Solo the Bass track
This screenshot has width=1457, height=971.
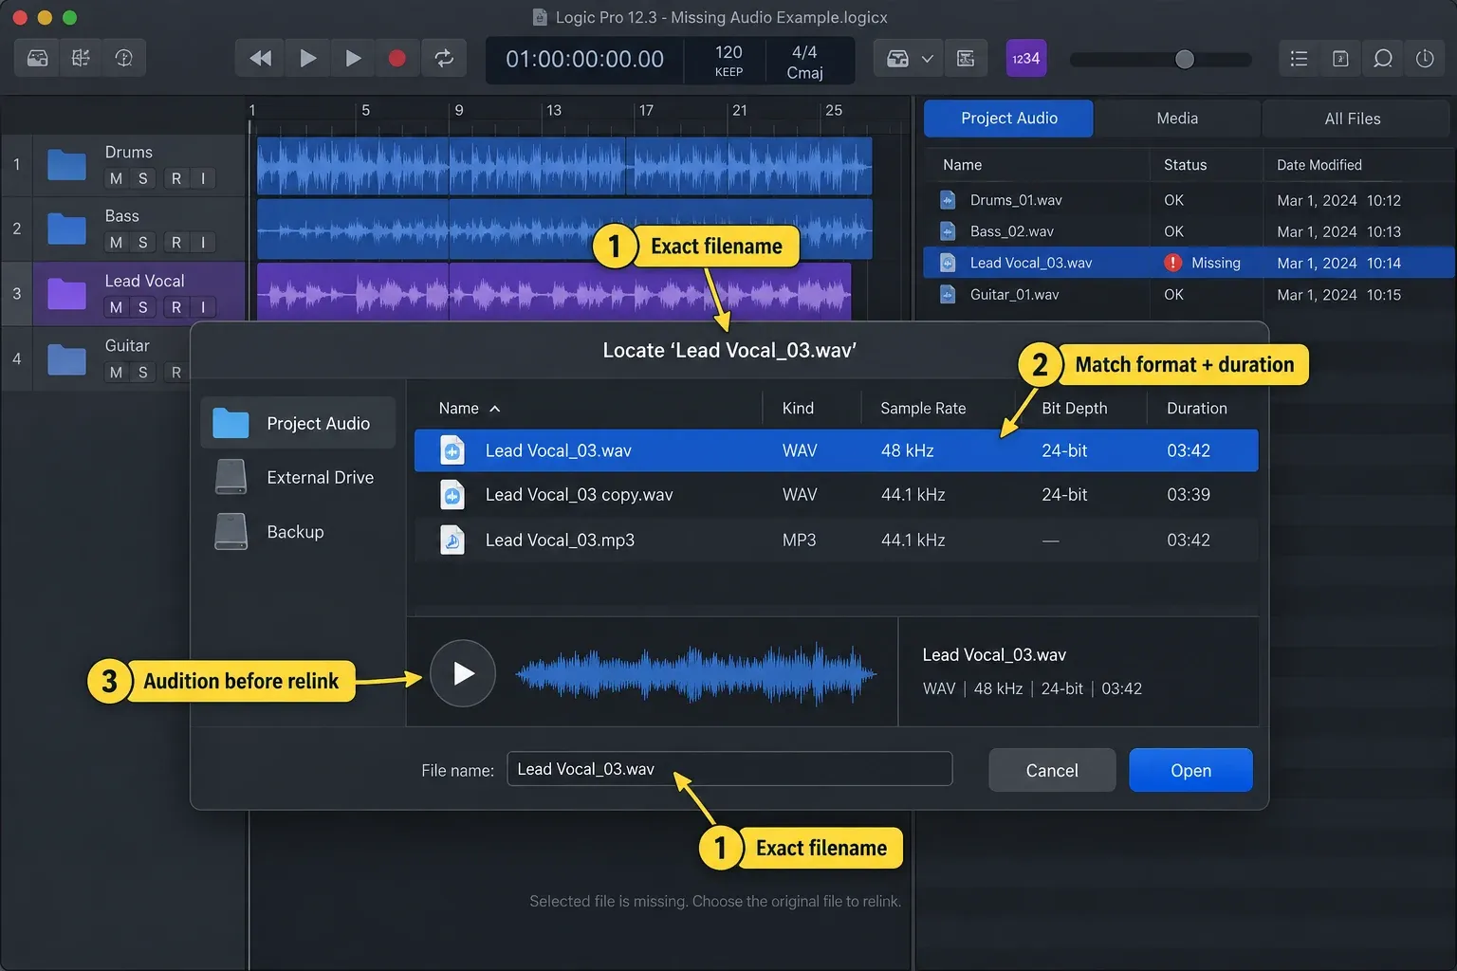(x=143, y=243)
